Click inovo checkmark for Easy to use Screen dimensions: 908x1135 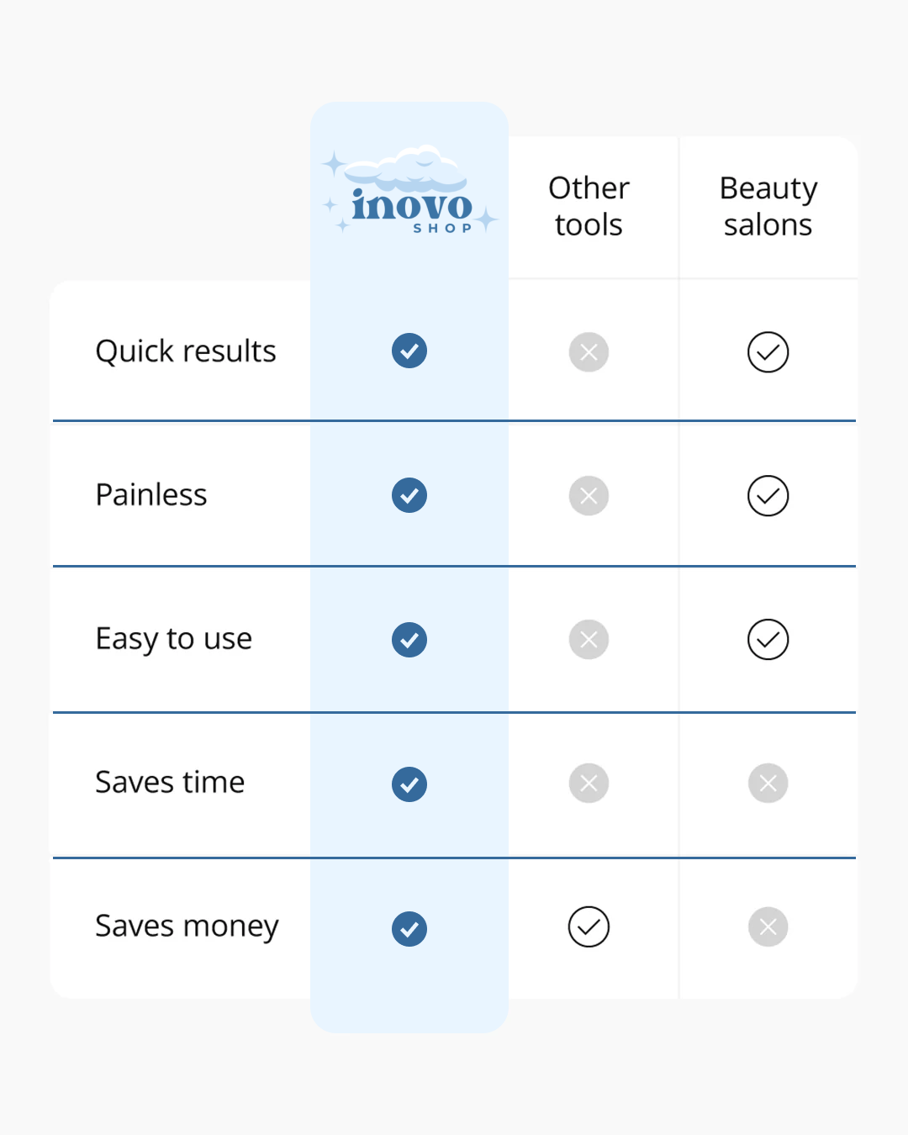409,640
